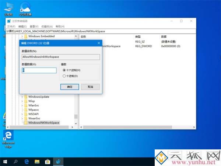Click the 0x00000000 (0) data cell

click(171, 46)
